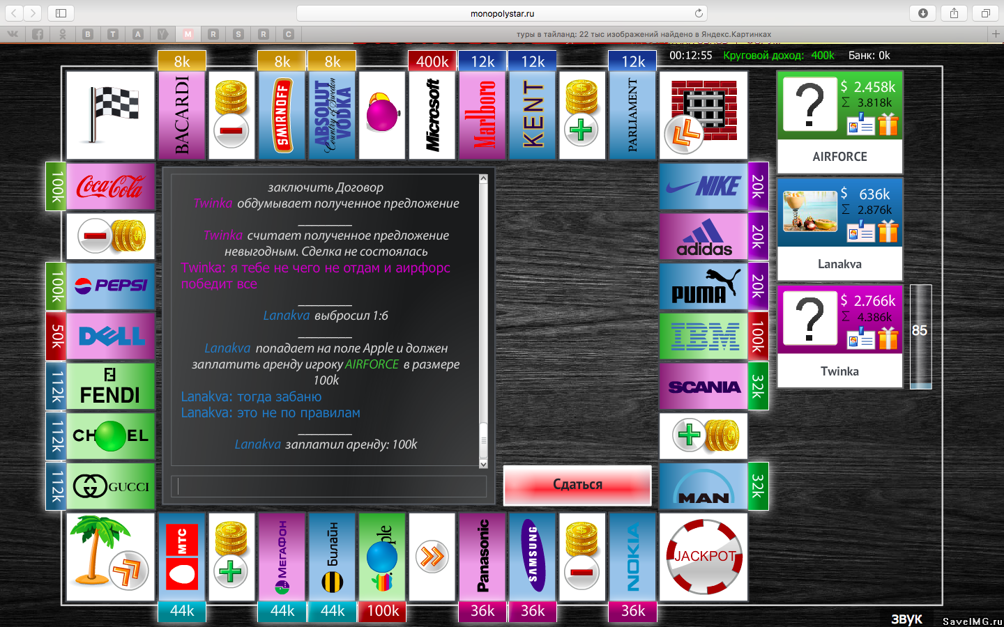Select the MAN property cell
This screenshot has width=1004, height=627.
pyautogui.click(x=704, y=486)
